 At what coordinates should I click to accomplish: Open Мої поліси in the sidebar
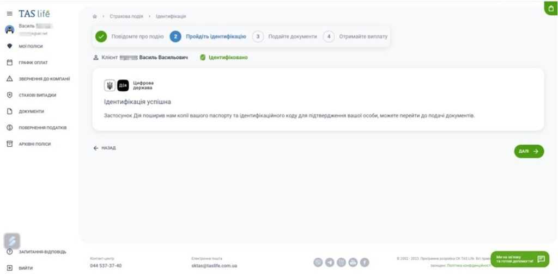click(31, 46)
